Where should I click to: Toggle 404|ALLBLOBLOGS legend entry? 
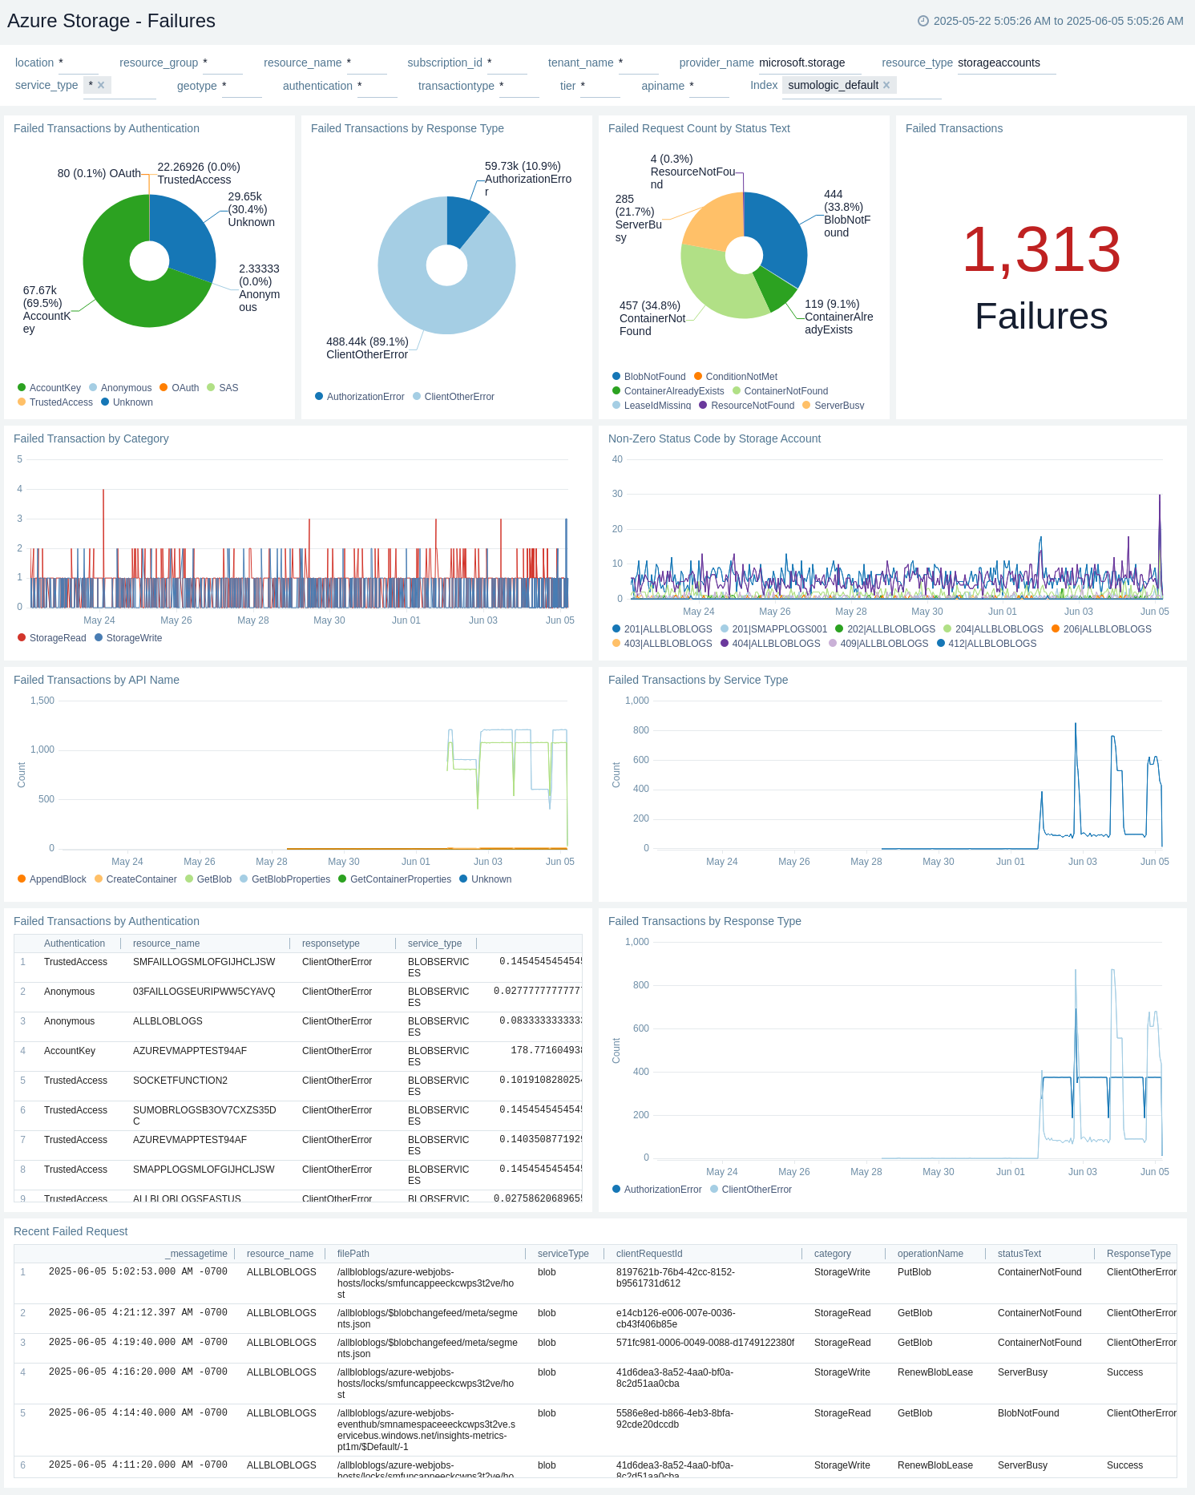[770, 644]
